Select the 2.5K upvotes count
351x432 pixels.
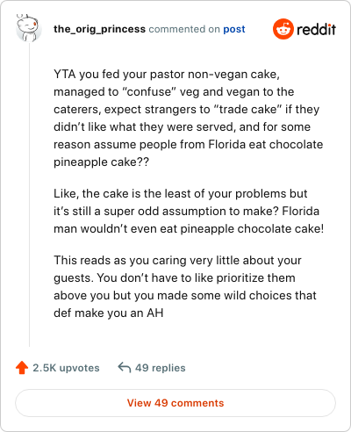[x=66, y=368]
